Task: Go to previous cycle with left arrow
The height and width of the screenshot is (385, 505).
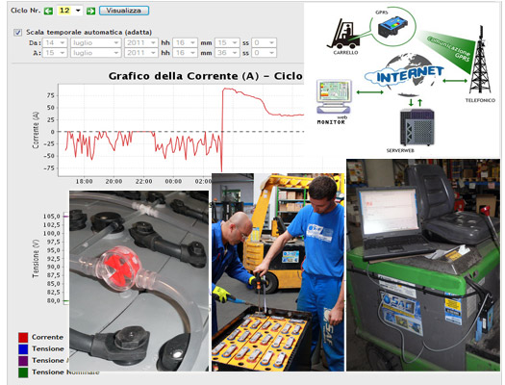Action: pos(48,11)
